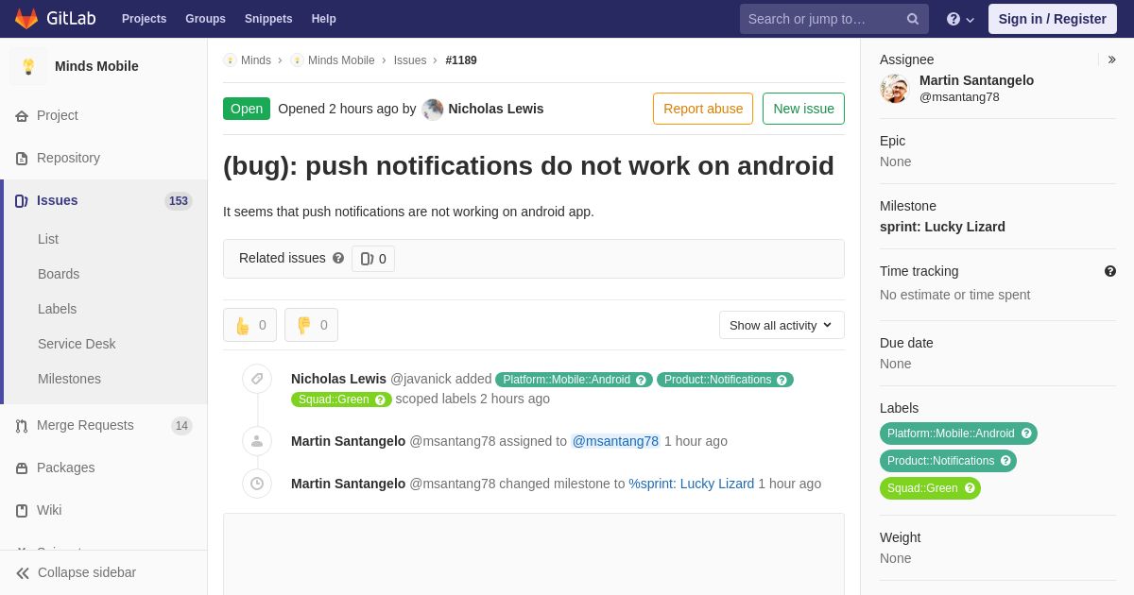Click the related issues count badge
This screenshot has width=1134, height=595.
point(373,259)
